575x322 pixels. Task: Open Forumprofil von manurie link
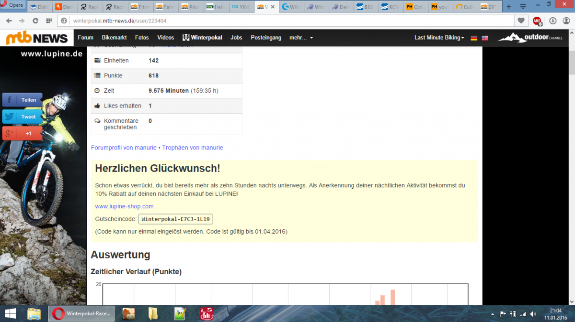[x=124, y=148]
